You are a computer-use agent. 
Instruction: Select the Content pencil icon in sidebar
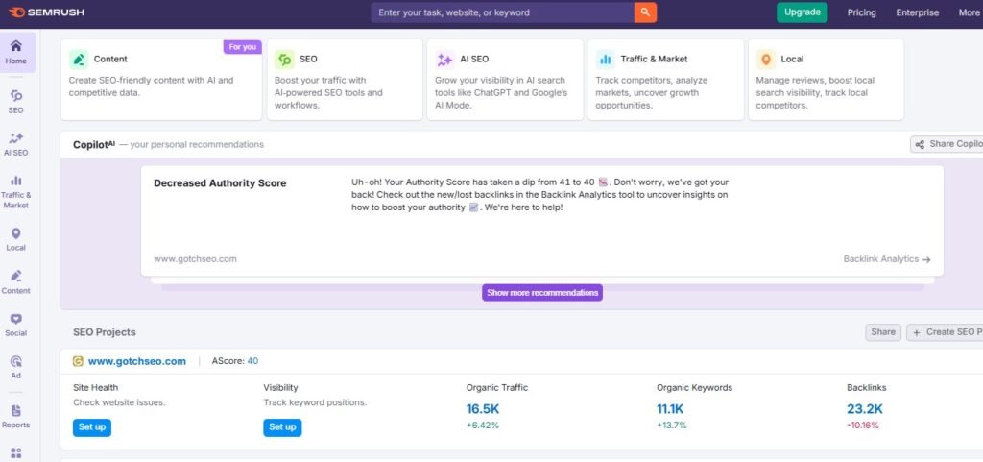pyautogui.click(x=16, y=277)
